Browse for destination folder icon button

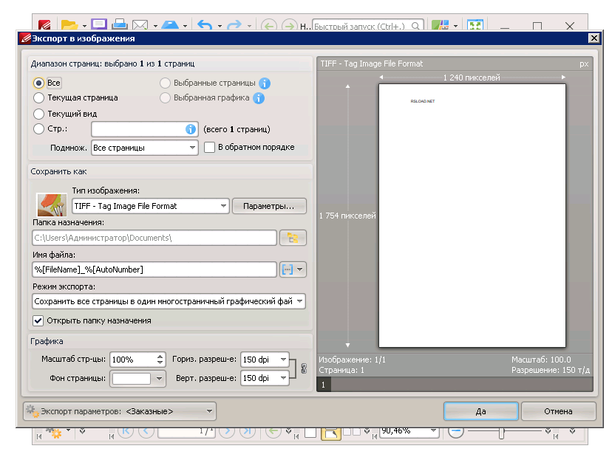point(293,238)
